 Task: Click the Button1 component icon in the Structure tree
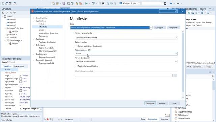tap(8, 19)
